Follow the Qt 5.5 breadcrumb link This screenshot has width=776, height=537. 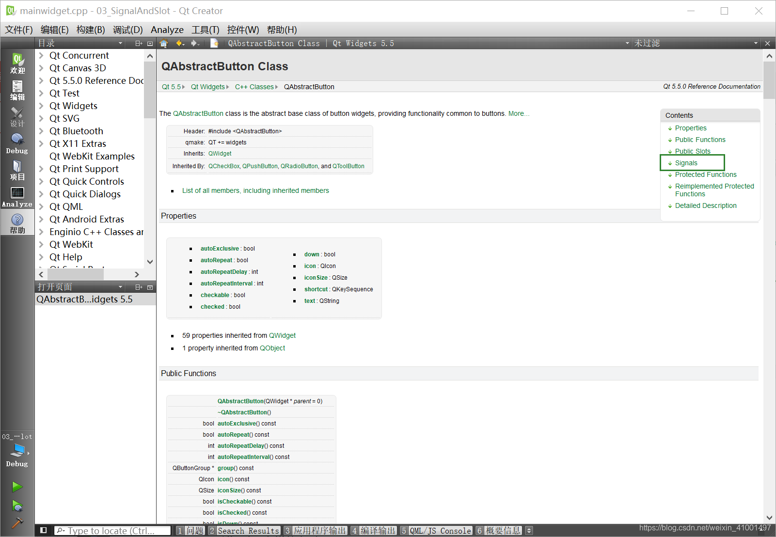171,87
